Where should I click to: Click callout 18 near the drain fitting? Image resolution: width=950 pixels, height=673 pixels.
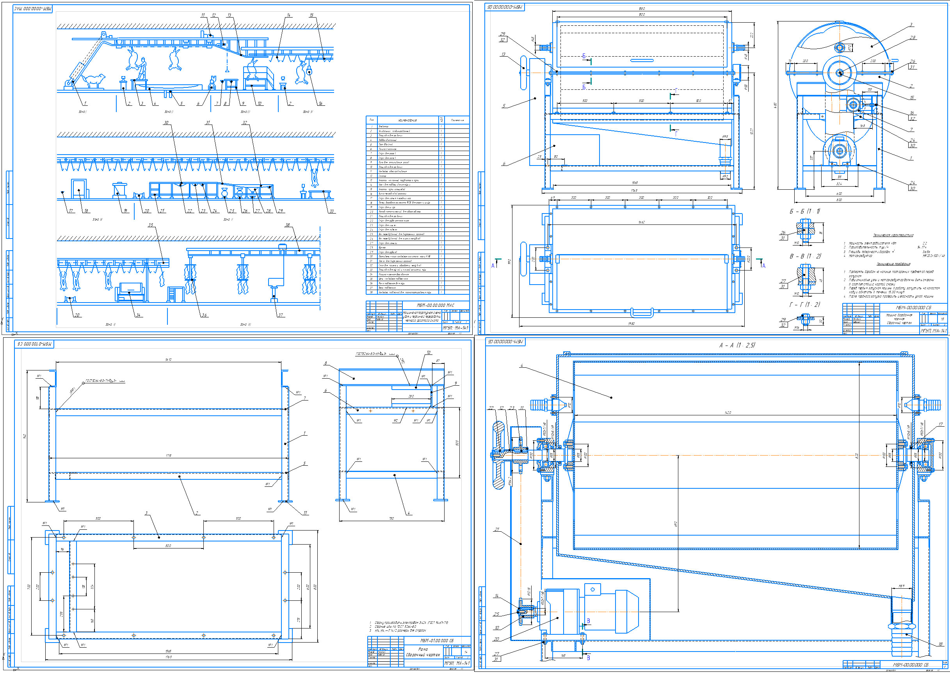click(941, 645)
